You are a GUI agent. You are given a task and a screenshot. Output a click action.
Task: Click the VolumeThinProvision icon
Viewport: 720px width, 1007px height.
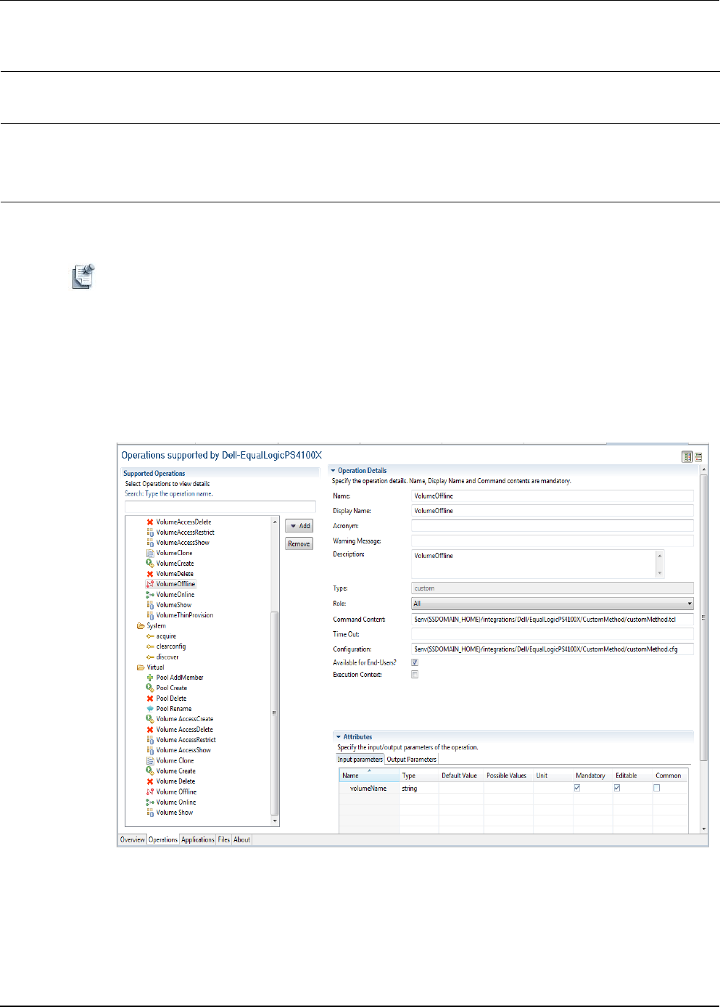click(x=150, y=615)
